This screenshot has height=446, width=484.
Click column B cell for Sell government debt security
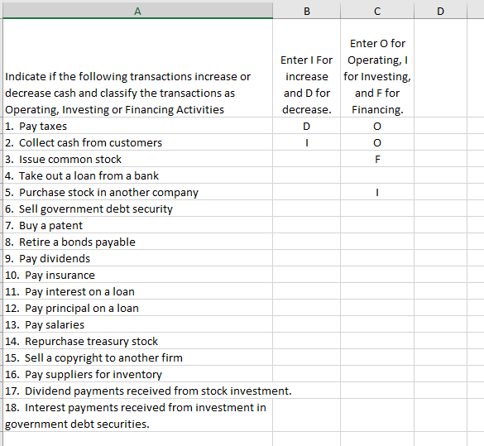pyautogui.click(x=306, y=209)
